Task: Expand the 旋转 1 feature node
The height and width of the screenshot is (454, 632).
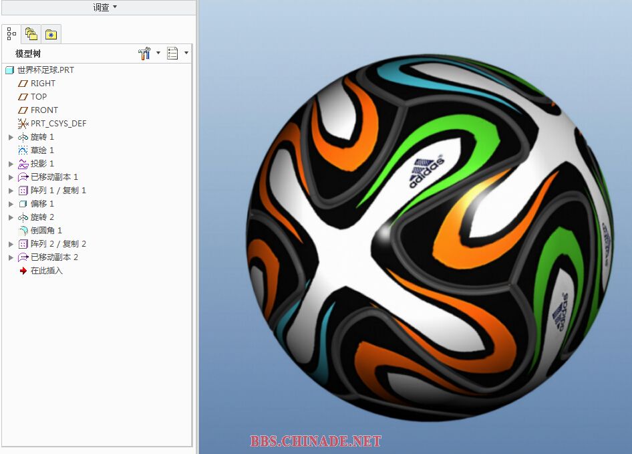Action: (x=11, y=137)
